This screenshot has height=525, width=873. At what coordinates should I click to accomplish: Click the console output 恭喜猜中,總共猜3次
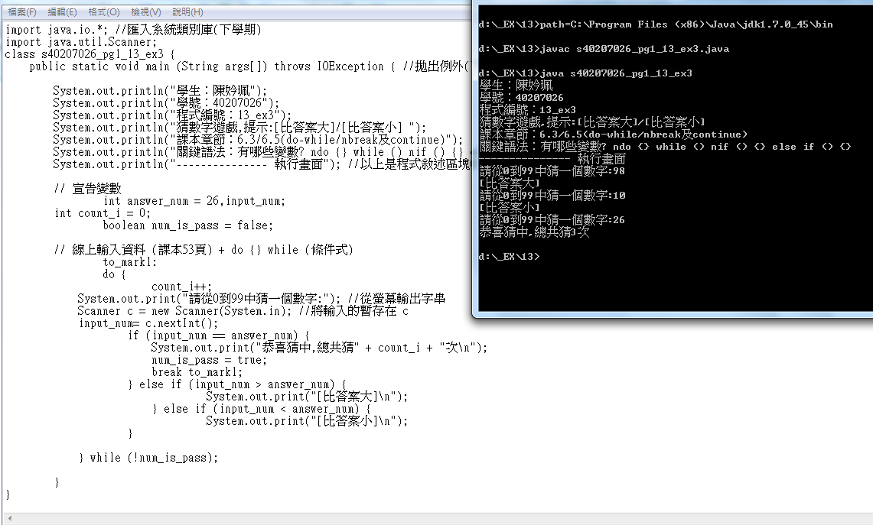(534, 232)
